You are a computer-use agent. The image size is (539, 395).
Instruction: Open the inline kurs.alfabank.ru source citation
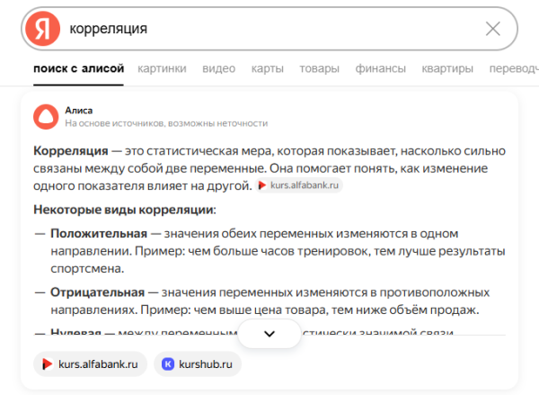click(300, 185)
